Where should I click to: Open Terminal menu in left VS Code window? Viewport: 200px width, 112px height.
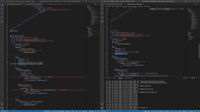tap(28, 1)
